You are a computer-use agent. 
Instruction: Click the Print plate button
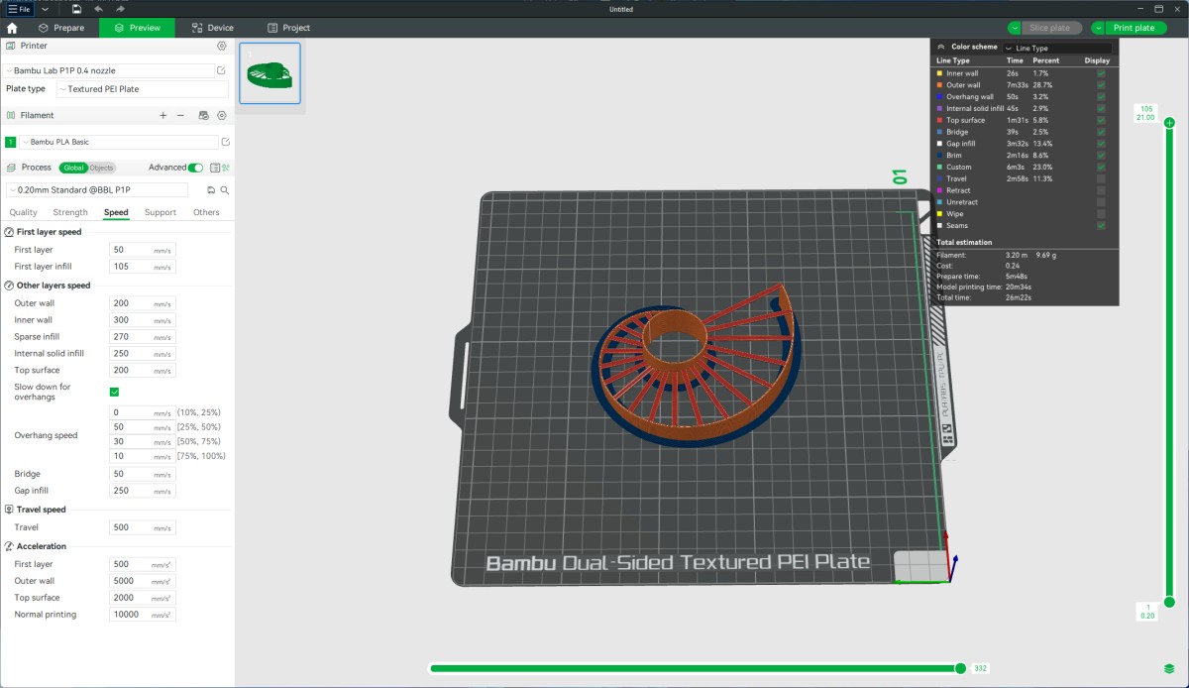[x=1134, y=28]
